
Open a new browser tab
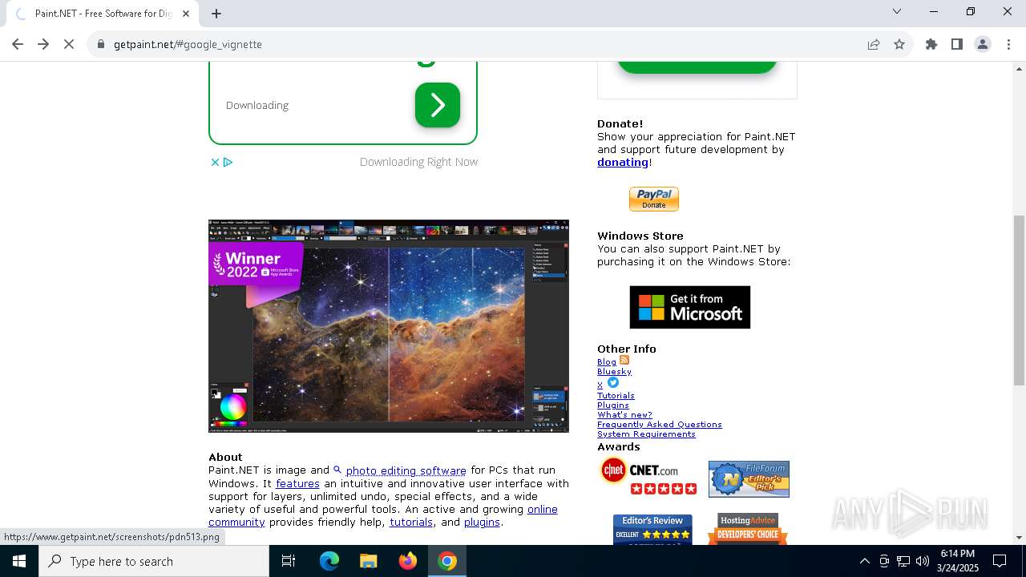pyautogui.click(x=216, y=13)
